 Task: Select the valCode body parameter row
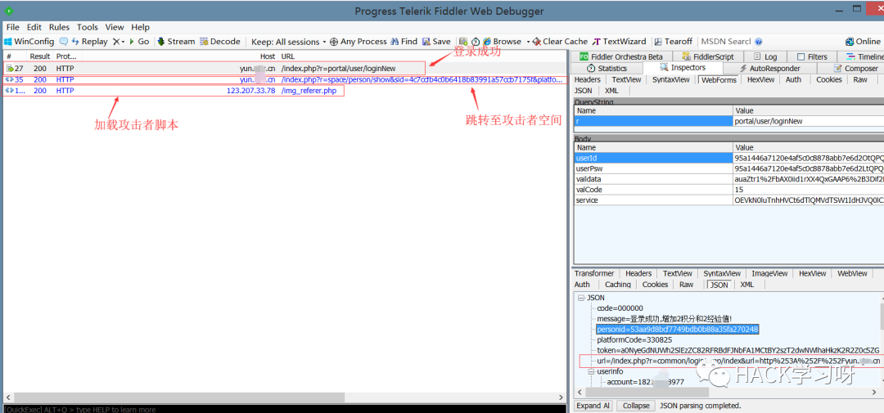click(728, 190)
